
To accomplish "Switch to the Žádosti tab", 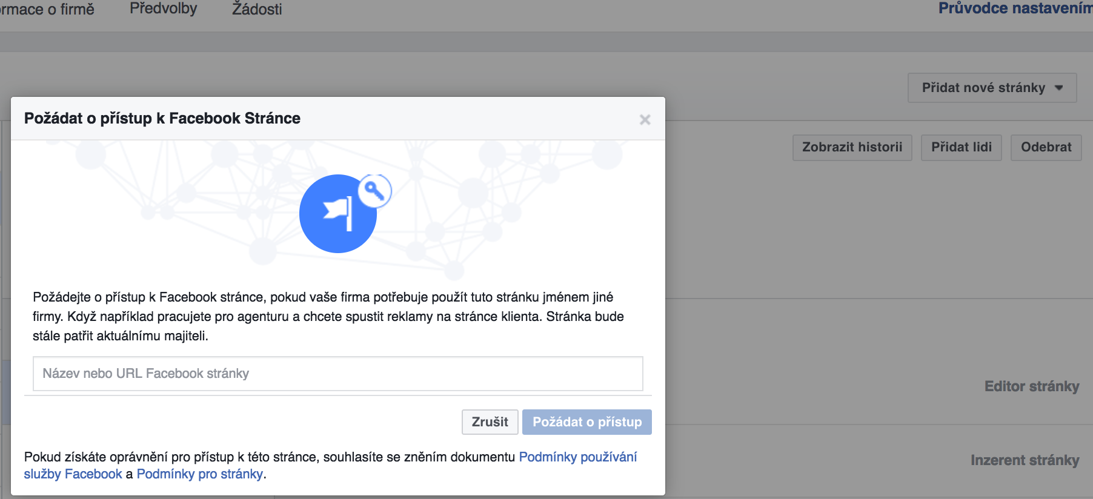I will pyautogui.click(x=257, y=9).
